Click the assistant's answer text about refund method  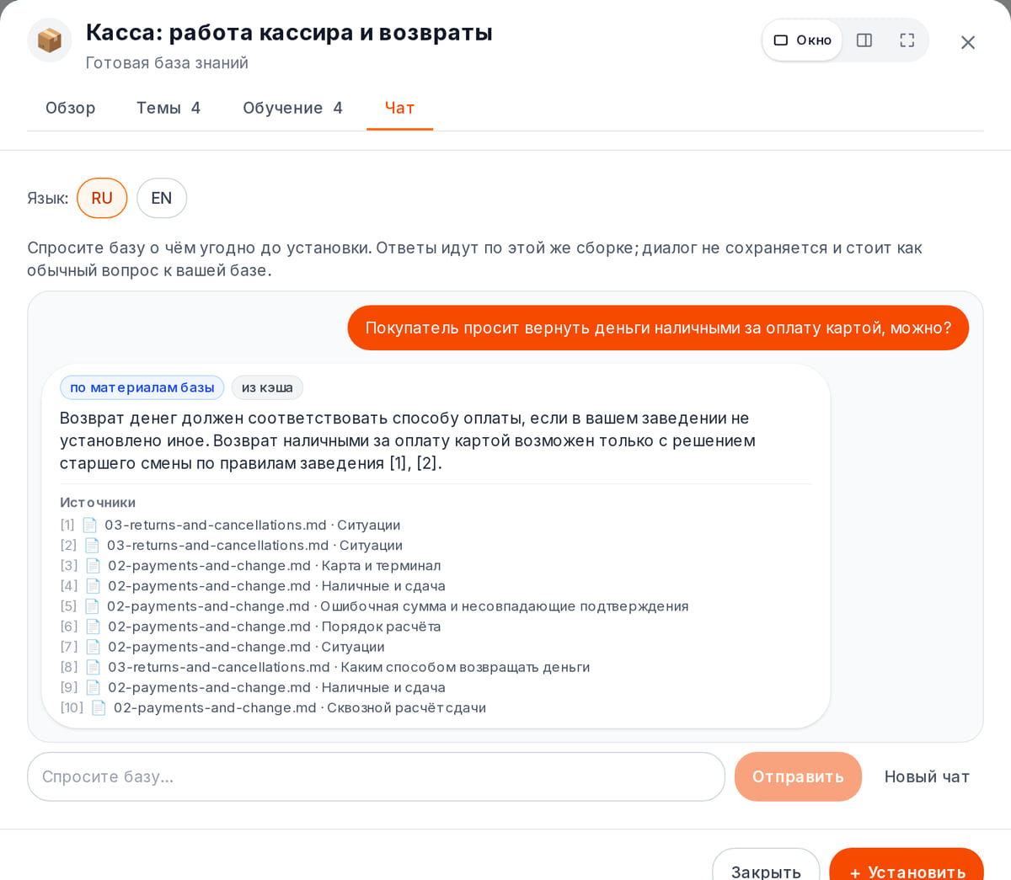pyautogui.click(x=408, y=440)
